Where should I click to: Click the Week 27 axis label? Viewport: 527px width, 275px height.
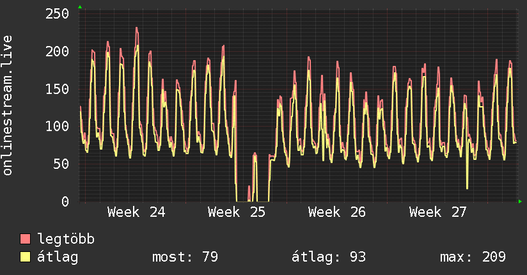coord(437,212)
